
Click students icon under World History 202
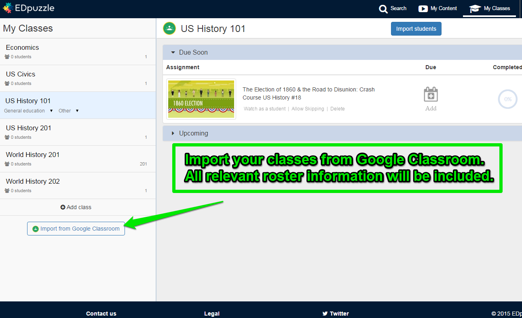7,191
